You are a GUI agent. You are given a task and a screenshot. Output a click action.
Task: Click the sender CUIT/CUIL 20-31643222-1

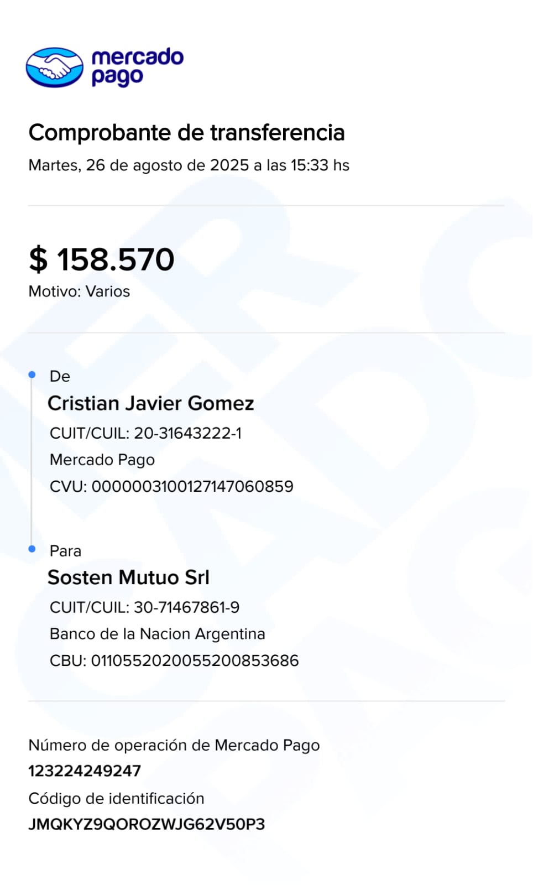(145, 433)
